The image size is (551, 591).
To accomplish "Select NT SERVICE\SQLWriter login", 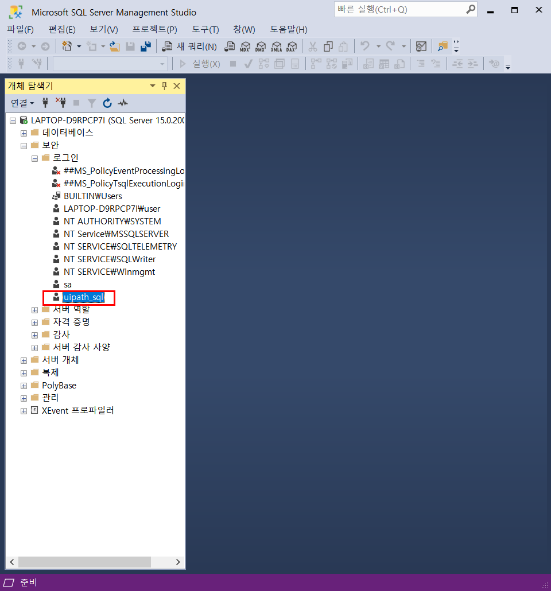I will coord(110,259).
